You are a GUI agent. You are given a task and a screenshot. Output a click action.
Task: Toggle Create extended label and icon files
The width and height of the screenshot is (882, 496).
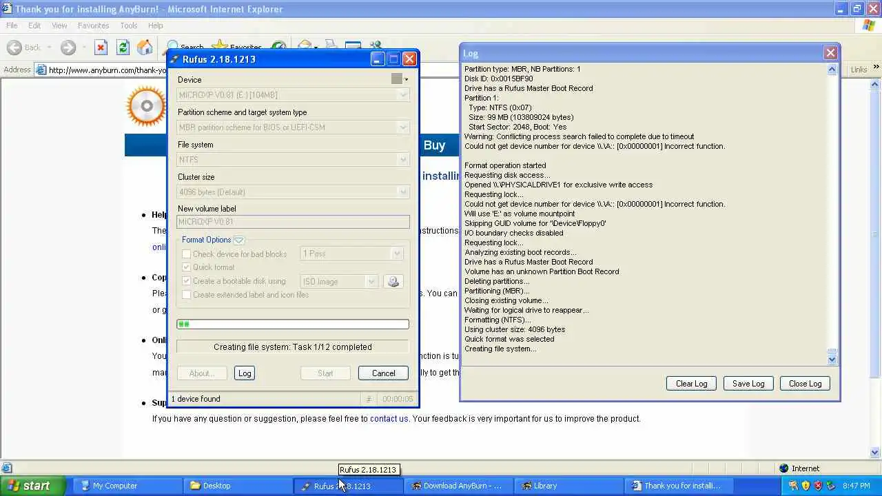(x=186, y=295)
